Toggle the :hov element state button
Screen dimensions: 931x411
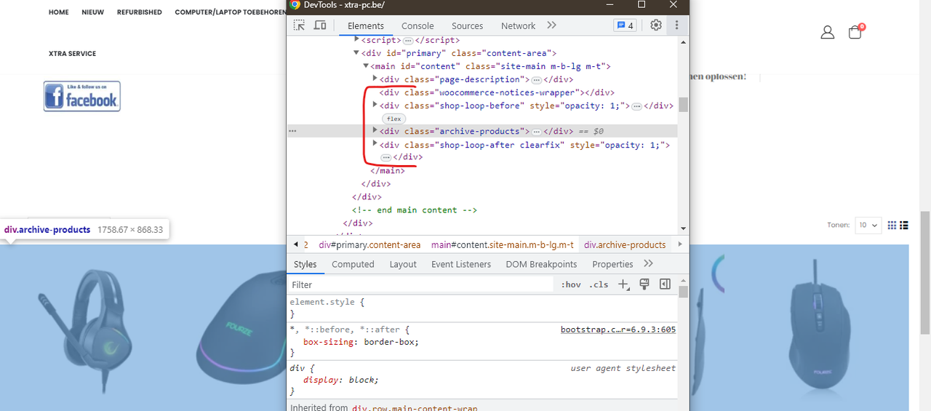(x=571, y=284)
